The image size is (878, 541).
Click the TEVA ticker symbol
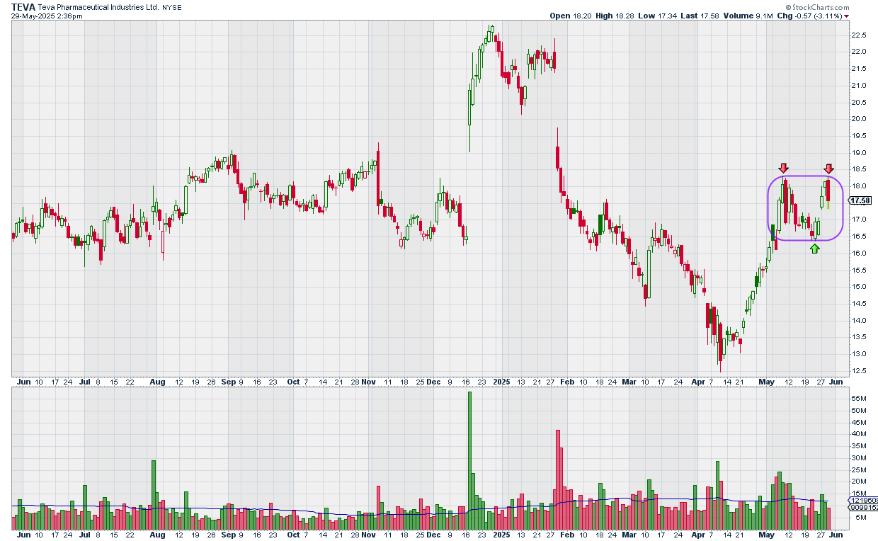23,7
